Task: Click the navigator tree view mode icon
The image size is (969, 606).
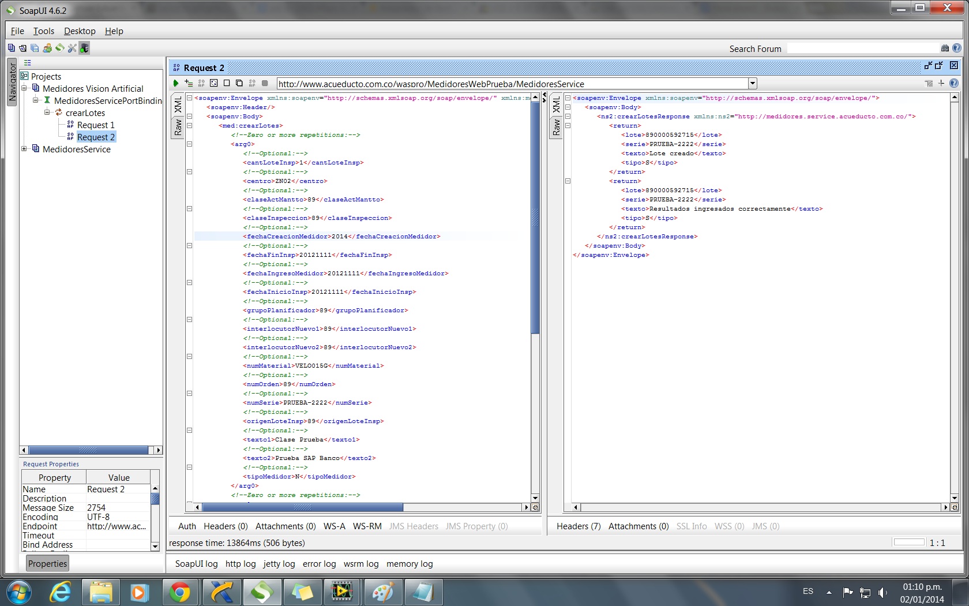Action: click(x=27, y=63)
